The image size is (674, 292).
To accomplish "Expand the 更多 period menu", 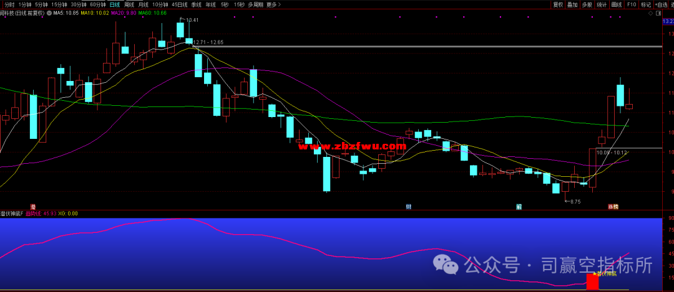I will 273,5.
